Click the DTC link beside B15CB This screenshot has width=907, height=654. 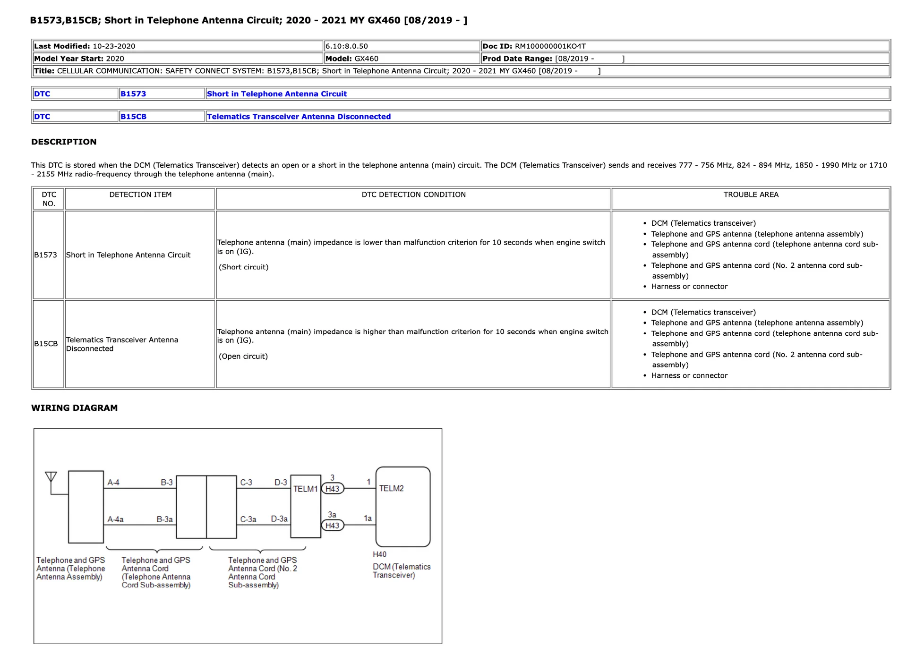tap(42, 116)
